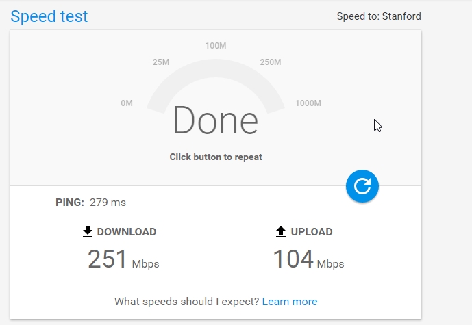Click the DOWNLOAD label
Screen dimensions: 472x325
click(x=127, y=232)
